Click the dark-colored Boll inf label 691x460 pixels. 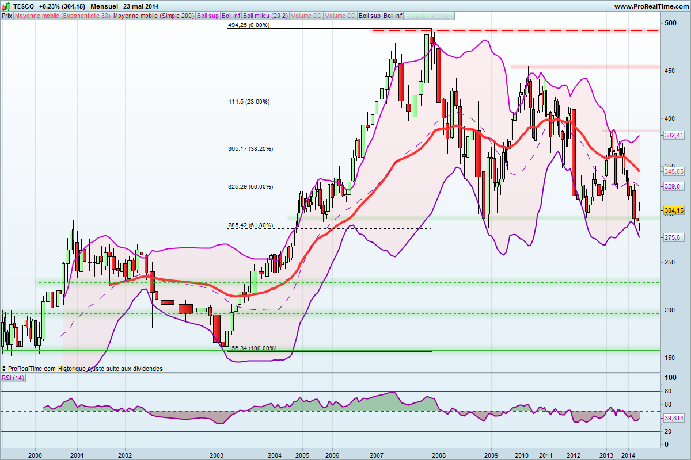[x=393, y=16]
